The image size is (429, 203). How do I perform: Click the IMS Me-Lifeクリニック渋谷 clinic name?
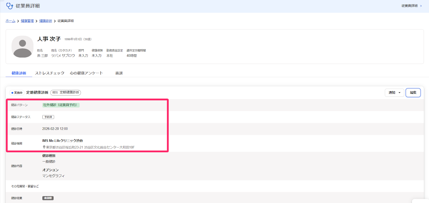[x=62, y=141]
